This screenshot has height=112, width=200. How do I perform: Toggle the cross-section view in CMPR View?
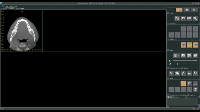pos(189,45)
